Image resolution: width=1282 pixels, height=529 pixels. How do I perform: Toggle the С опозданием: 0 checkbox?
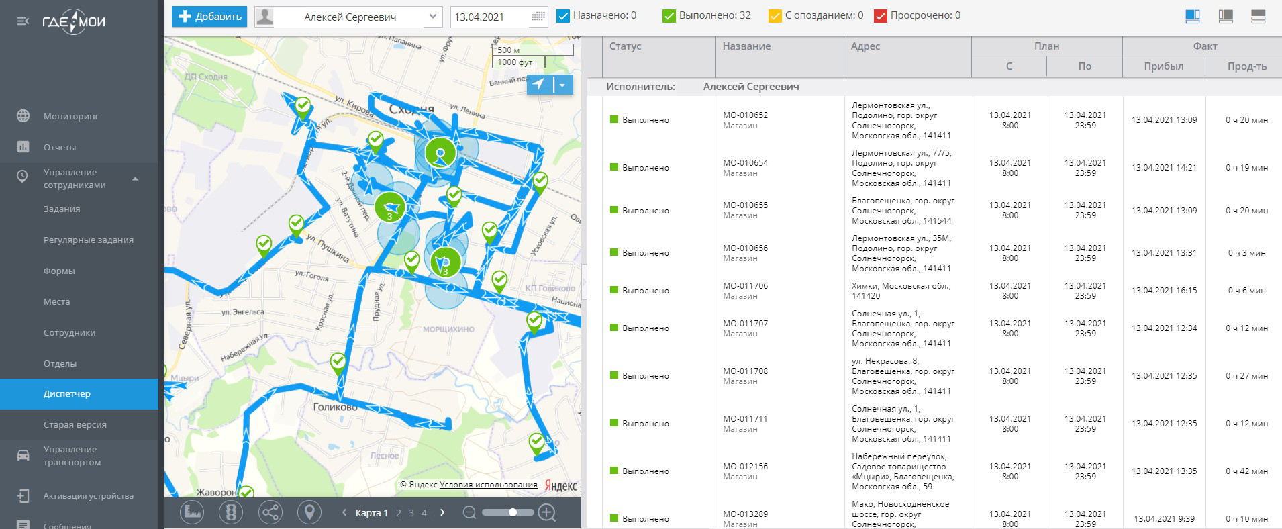click(775, 15)
